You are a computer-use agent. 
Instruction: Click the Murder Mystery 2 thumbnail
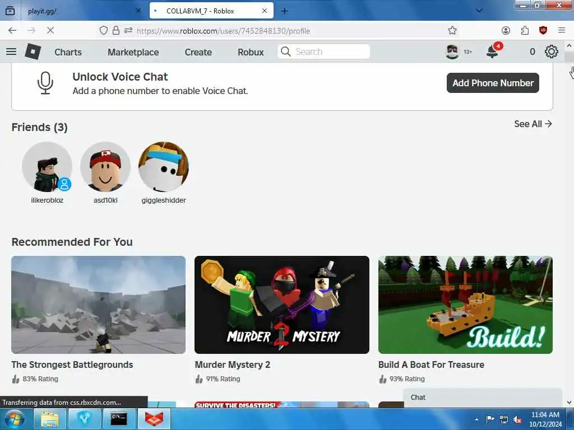pyautogui.click(x=282, y=305)
